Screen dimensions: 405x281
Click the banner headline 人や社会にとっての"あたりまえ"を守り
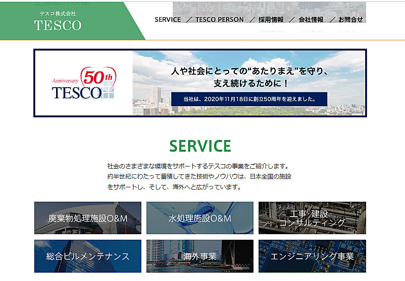click(249, 72)
